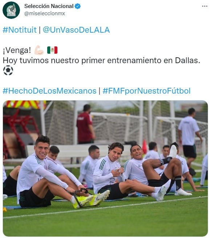Screen dimensions: 210x238
Task: Click the tweet text about Dallas training
Action: 101,61
